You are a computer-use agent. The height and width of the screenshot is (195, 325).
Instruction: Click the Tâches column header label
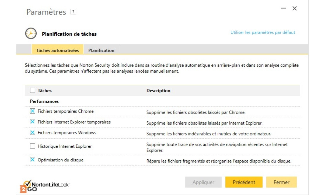(x=45, y=90)
